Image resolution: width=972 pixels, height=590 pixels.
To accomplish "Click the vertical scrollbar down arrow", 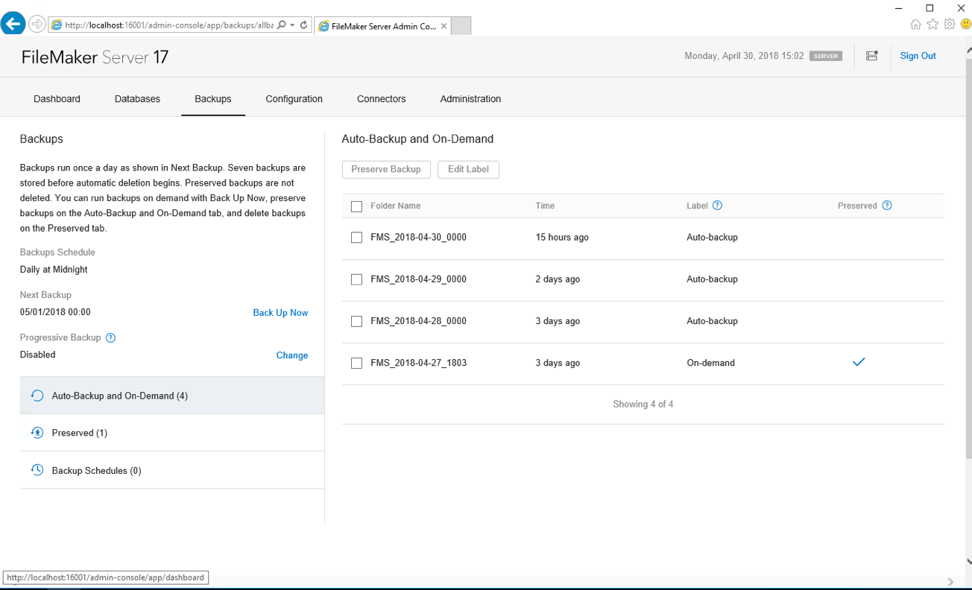I will click(968, 562).
